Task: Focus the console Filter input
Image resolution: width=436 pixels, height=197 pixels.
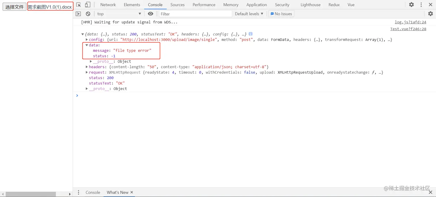Action: pyautogui.click(x=196, y=14)
